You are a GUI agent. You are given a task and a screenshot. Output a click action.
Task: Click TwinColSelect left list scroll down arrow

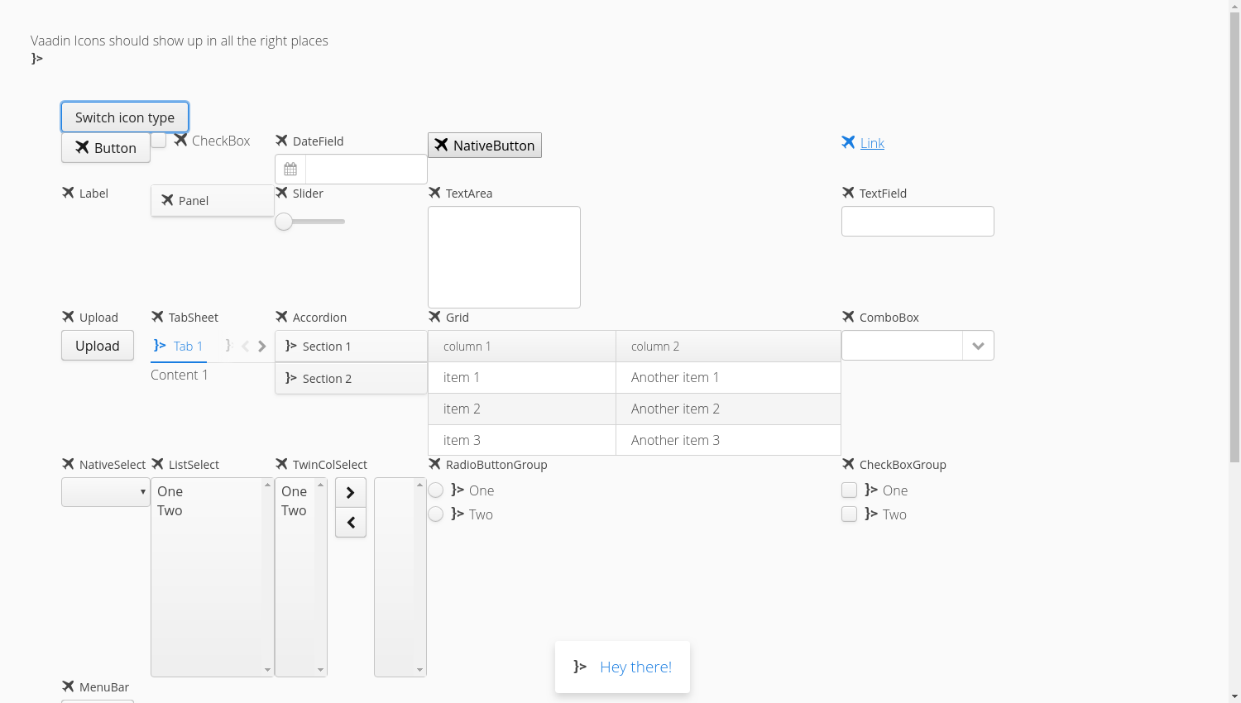321,670
